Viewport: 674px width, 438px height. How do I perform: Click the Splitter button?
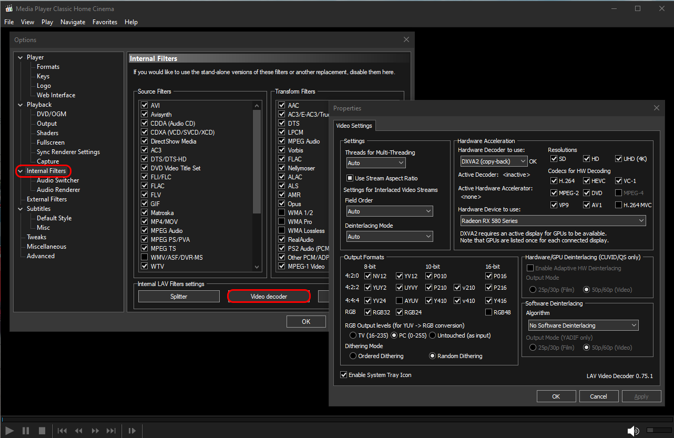pyautogui.click(x=179, y=297)
